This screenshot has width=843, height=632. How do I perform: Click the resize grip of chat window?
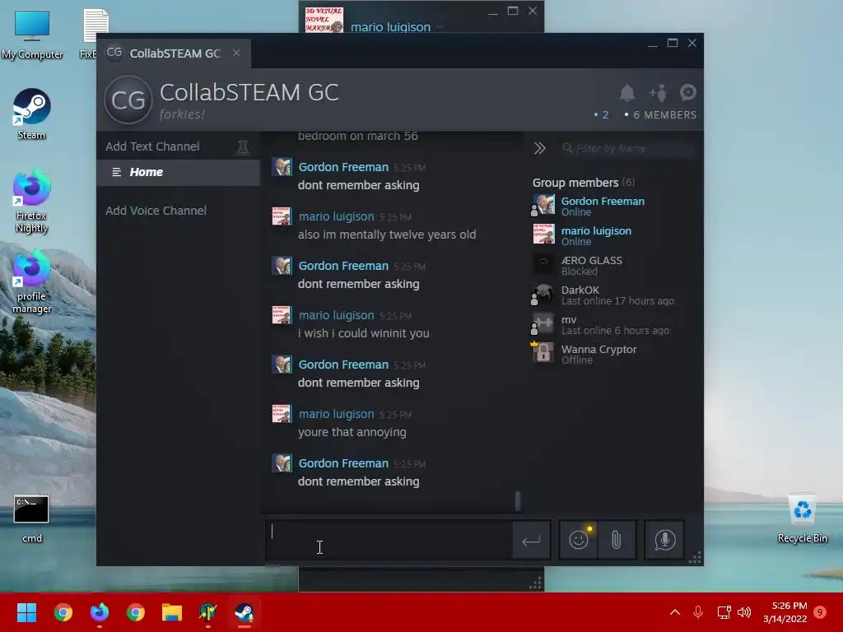[x=695, y=558]
